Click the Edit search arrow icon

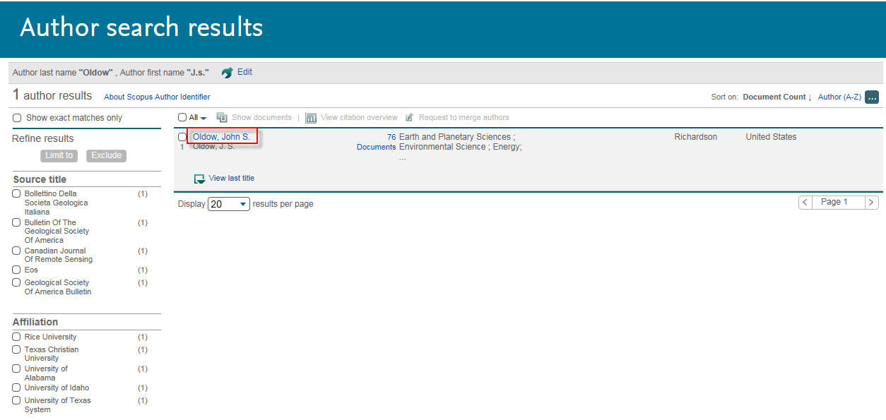(227, 73)
